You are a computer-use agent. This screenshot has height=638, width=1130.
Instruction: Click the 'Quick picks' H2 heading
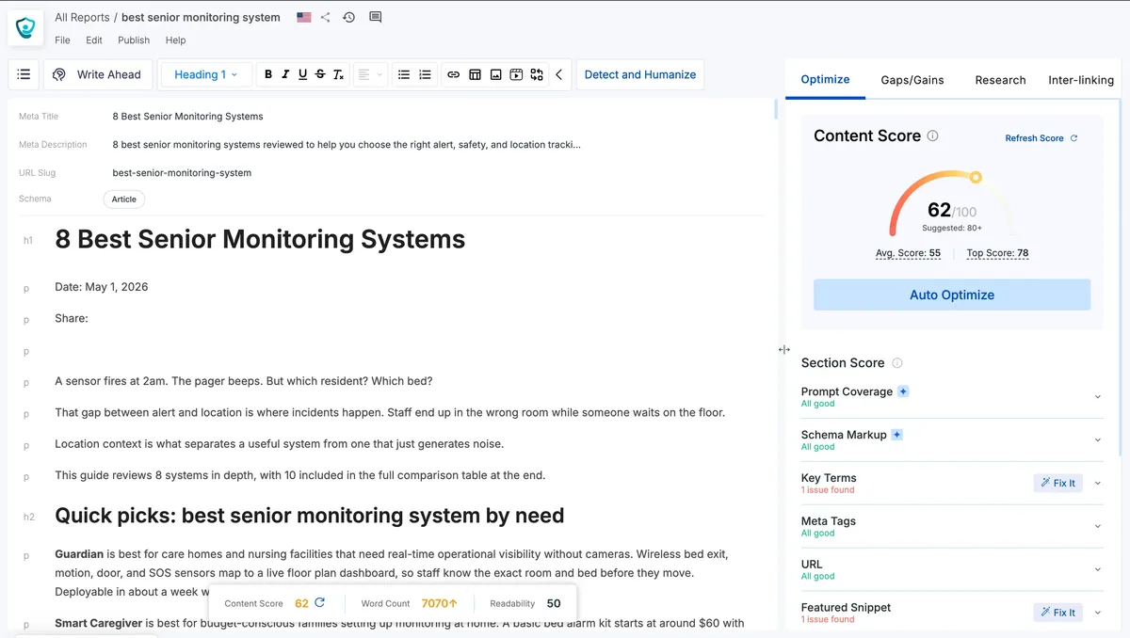[x=310, y=516]
